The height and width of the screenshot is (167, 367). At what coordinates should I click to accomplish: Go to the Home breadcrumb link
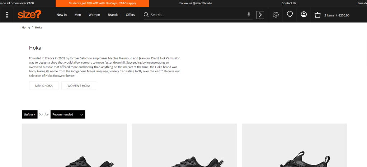(26, 28)
